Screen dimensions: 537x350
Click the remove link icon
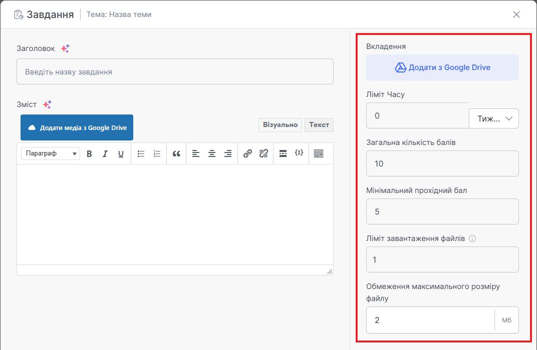pos(263,154)
